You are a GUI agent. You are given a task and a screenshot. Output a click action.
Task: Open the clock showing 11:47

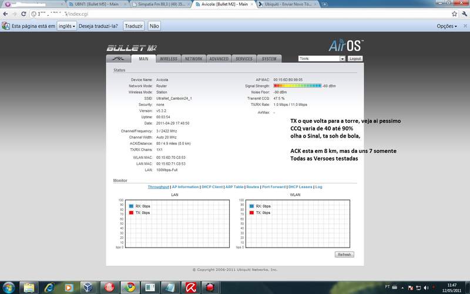[452, 288]
